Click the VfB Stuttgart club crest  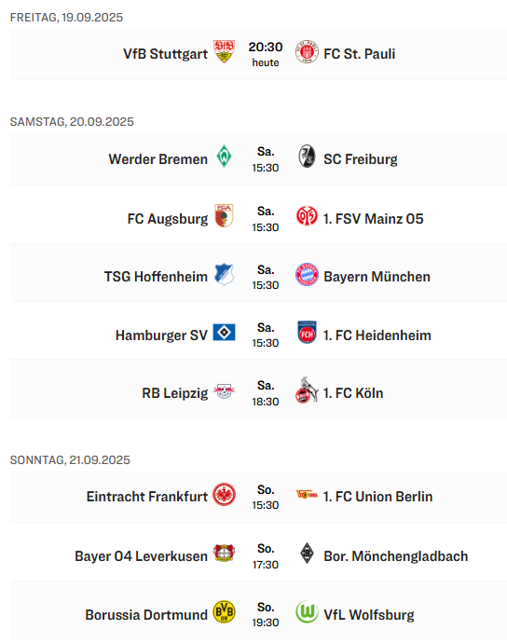[x=224, y=51]
